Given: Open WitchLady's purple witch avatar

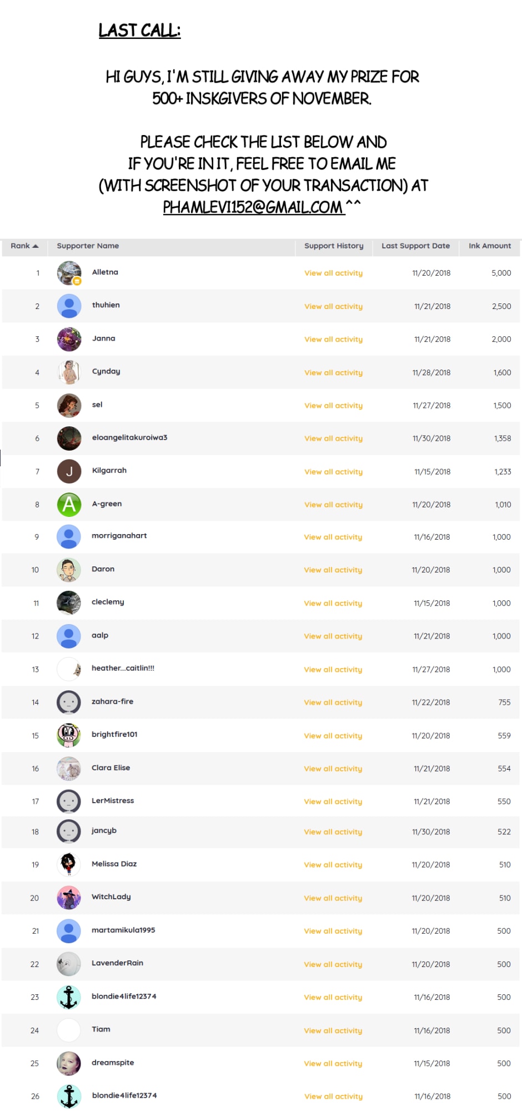Looking at the screenshot, I should pyautogui.click(x=69, y=898).
